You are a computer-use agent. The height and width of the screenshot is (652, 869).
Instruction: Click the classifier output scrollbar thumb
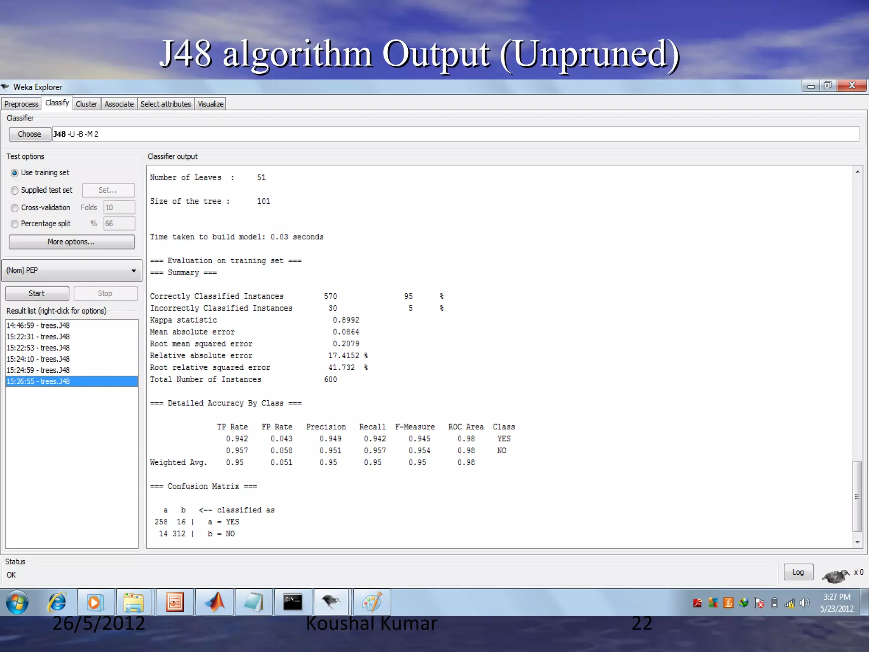point(857,496)
